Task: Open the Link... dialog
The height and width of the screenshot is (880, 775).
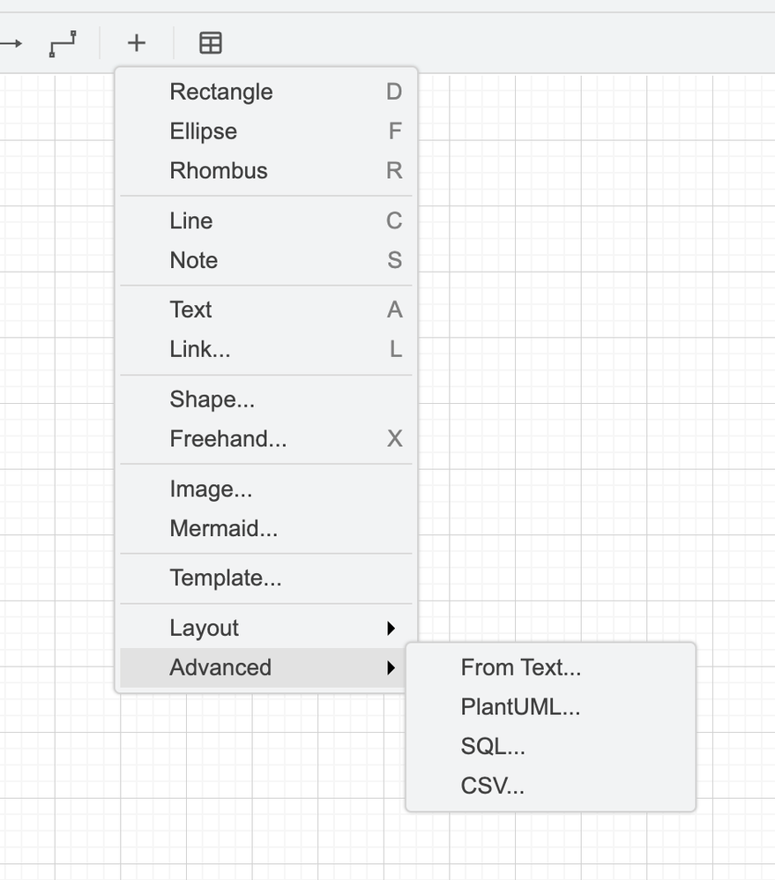Action: tap(200, 349)
